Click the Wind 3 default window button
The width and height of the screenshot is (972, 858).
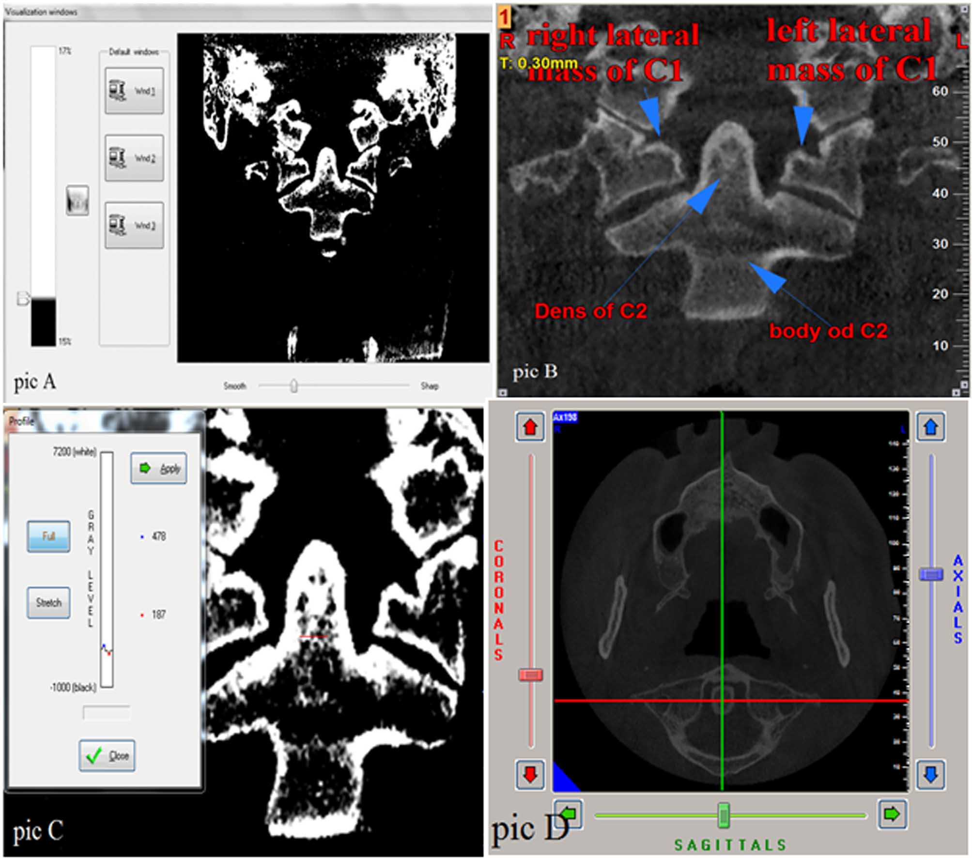click(x=134, y=225)
